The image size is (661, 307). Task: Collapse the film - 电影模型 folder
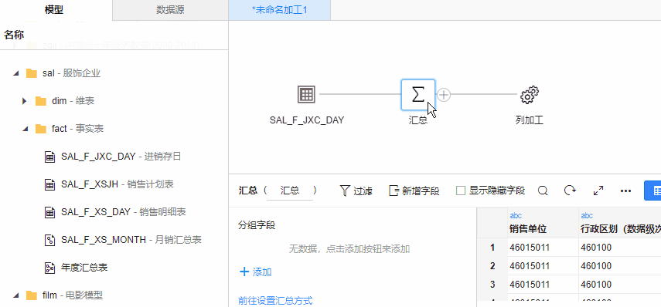point(16,295)
